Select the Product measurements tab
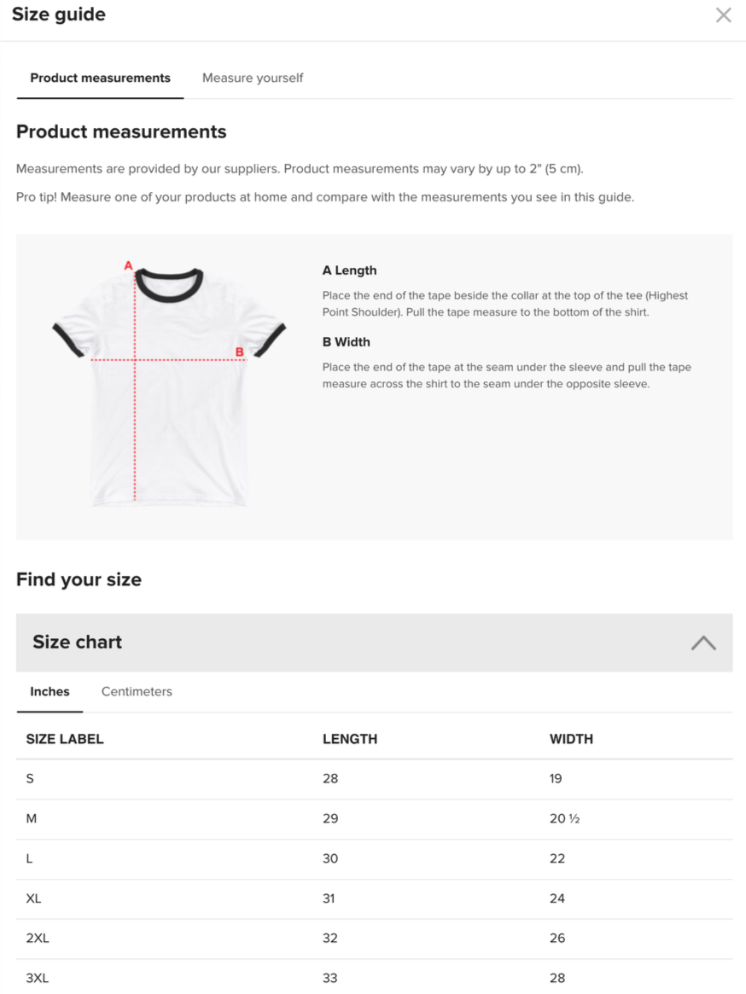Screen dimensions: 746x994 [x=100, y=78]
